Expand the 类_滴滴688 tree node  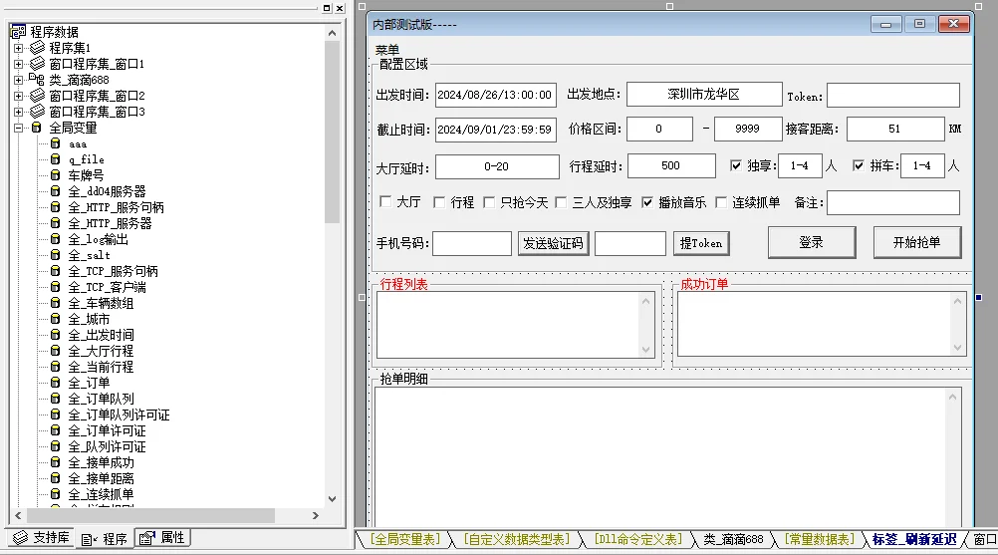tap(19, 80)
